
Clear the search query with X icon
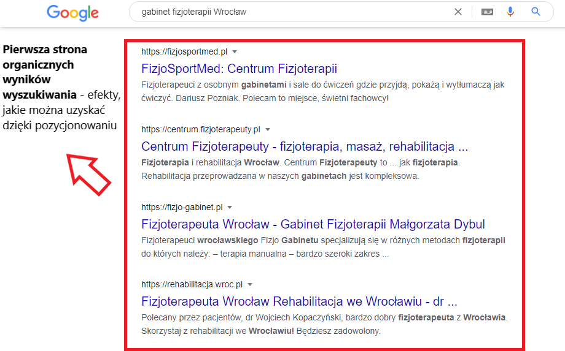(458, 12)
